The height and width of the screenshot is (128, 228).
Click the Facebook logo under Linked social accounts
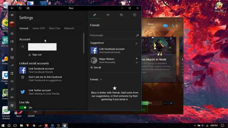pyautogui.click(x=23, y=70)
